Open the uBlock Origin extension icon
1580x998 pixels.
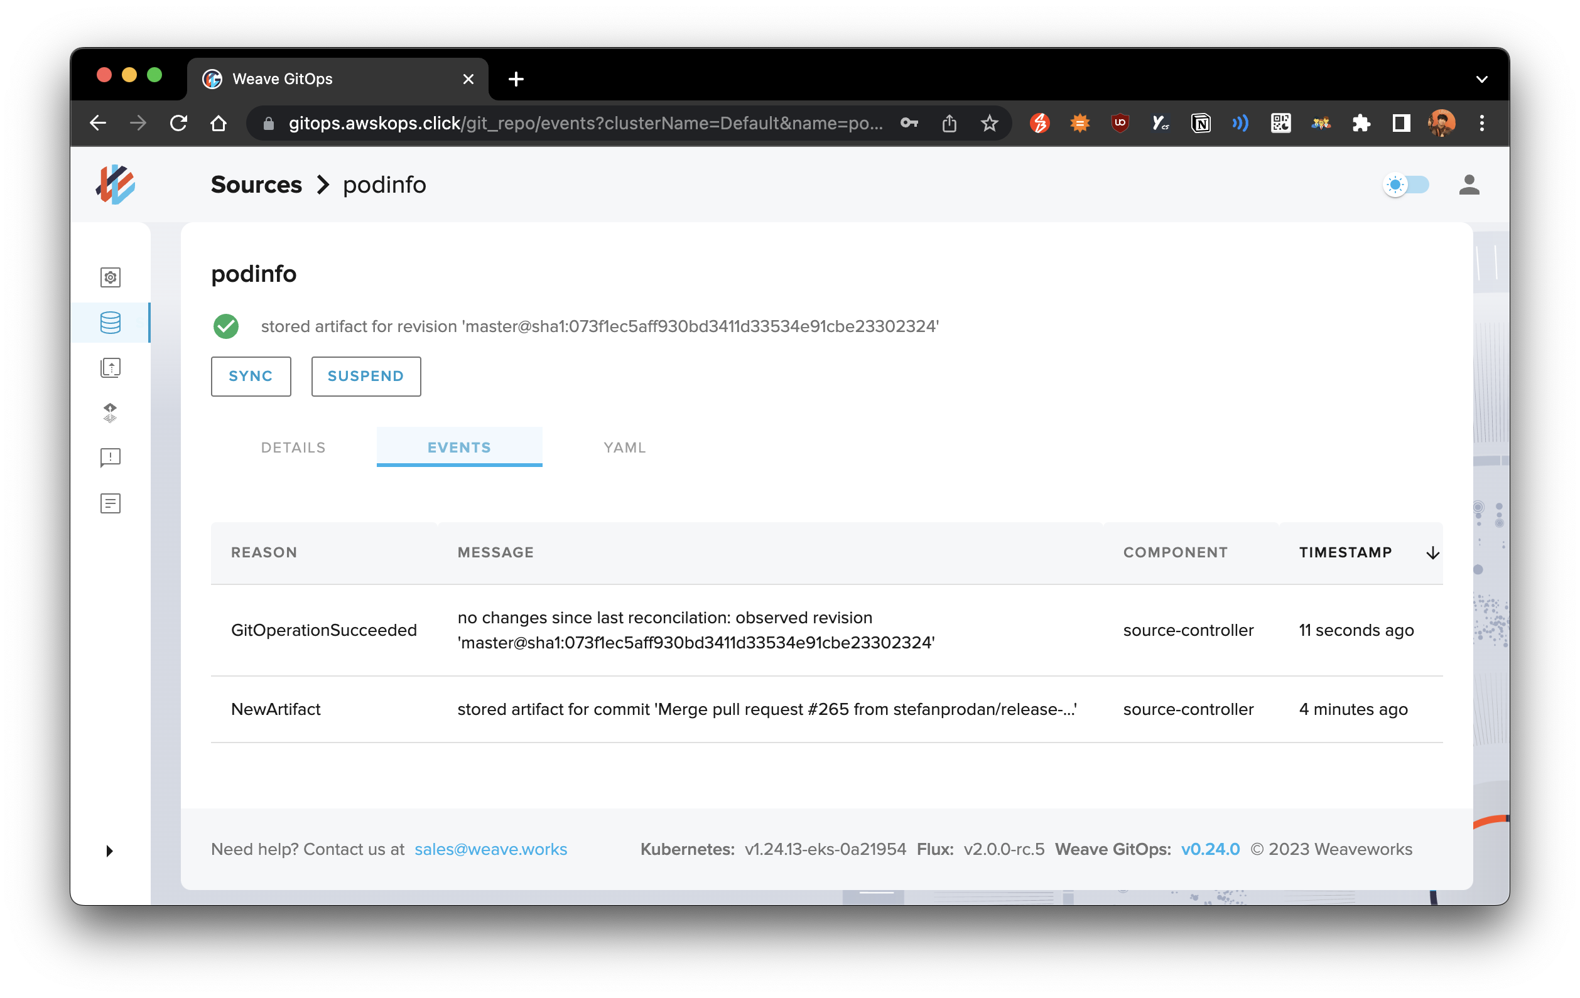[x=1120, y=123]
